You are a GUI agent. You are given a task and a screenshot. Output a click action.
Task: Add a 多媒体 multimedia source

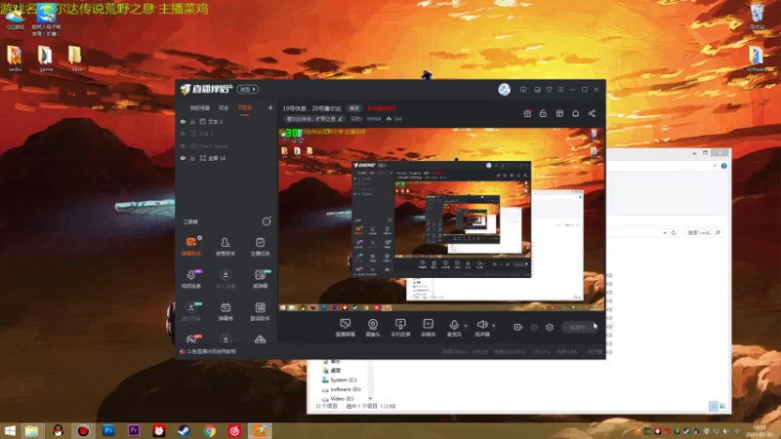point(428,328)
